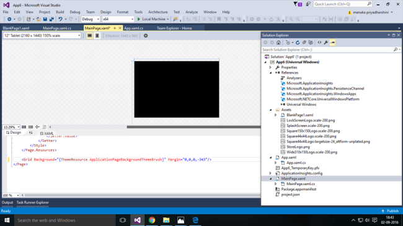Switch designer to landscape orientation
403x226 pixels.
click(89, 36)
